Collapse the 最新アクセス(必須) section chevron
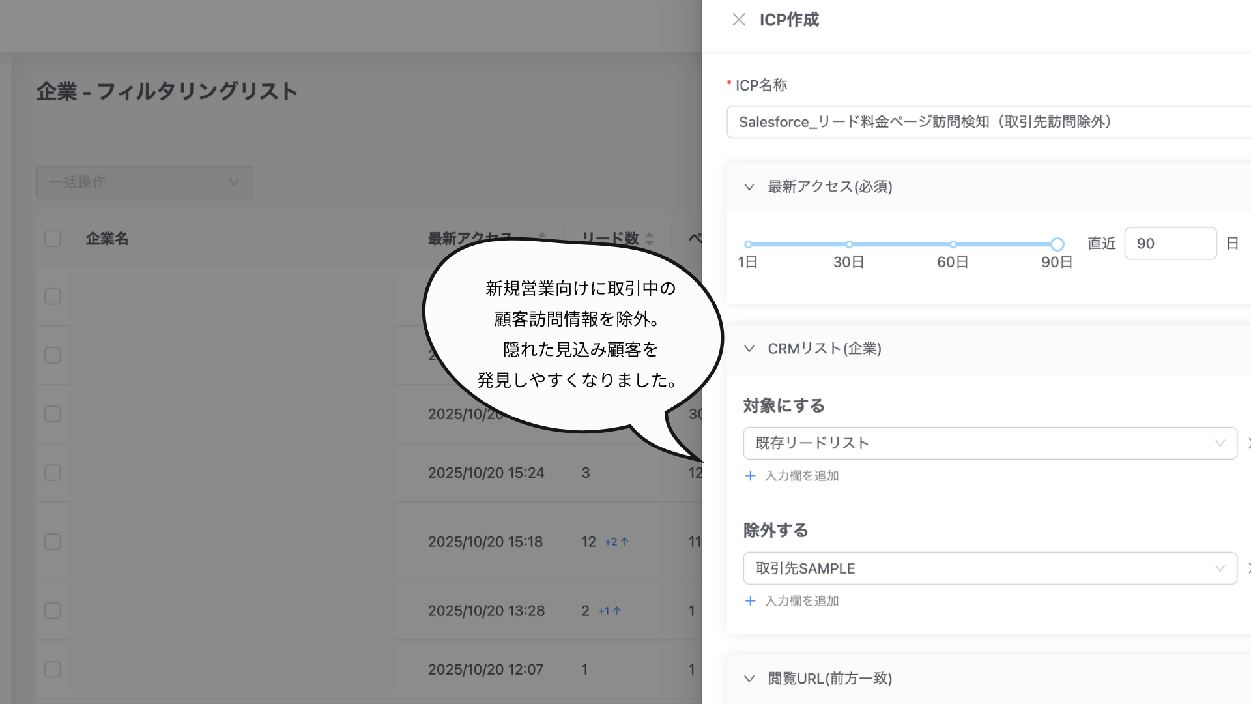The image size is (1251, 704). pyautogui.click(x=749, y=187)
